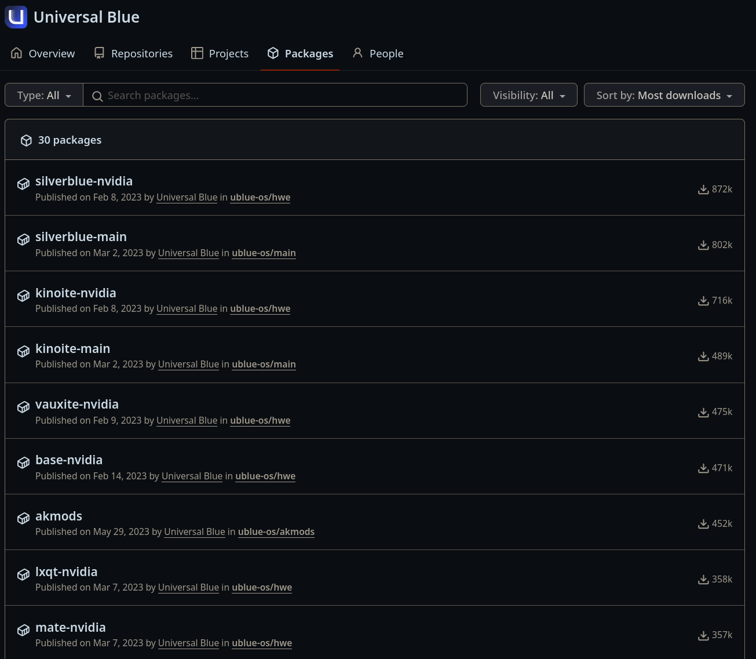Click Universal Blue publisher link under kinoite-main
Image resolution: width=756 pixels, height=659 pixels.
[x=188, y=364]
